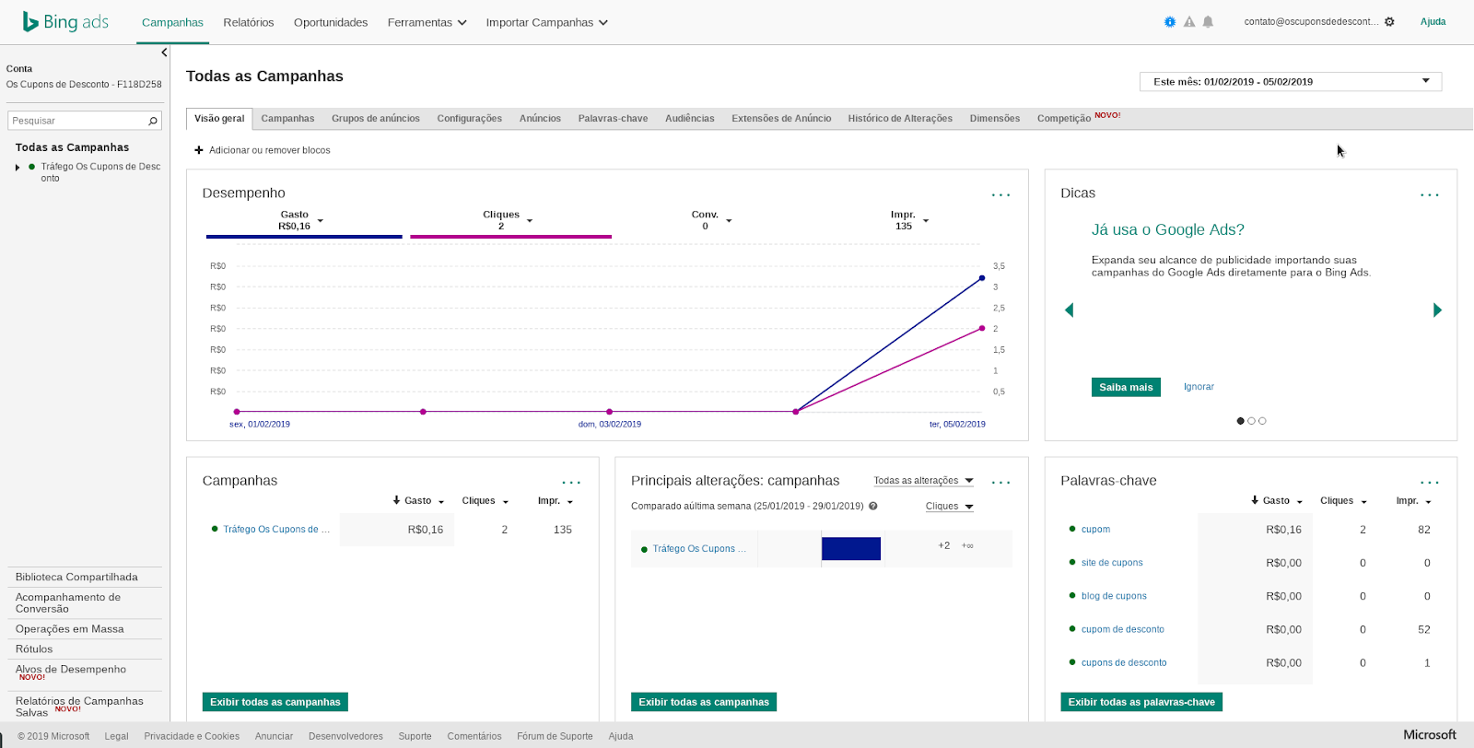Click Exibir todas as campanhas in Campanhas block
Screen dimensions: 1474x748
click(275, 702)
